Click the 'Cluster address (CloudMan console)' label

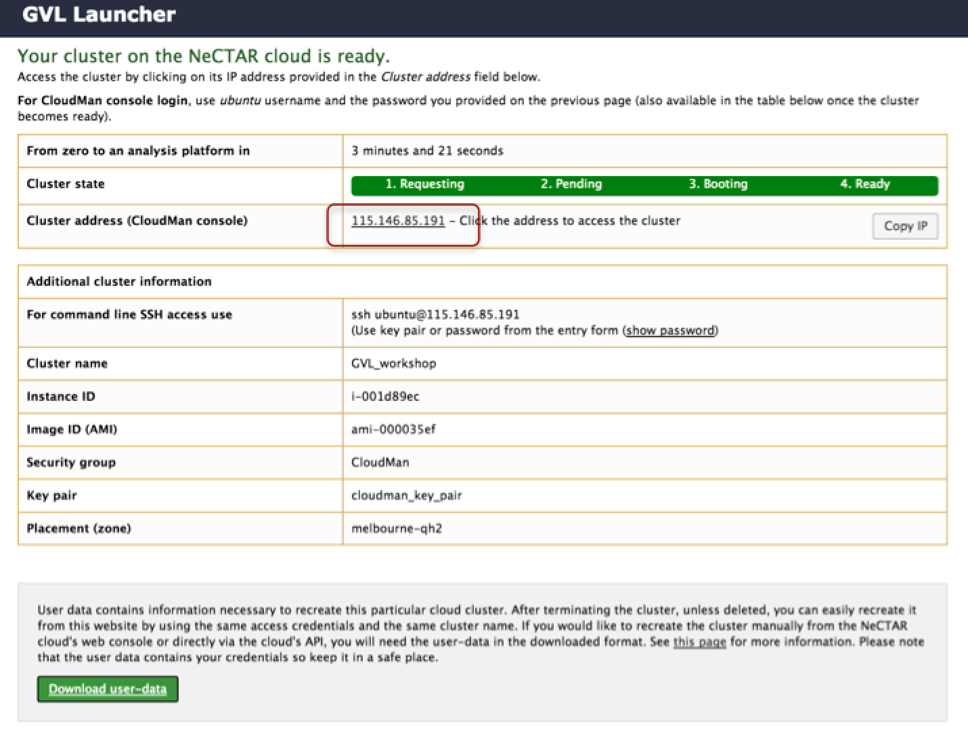(x=137, y=221)
